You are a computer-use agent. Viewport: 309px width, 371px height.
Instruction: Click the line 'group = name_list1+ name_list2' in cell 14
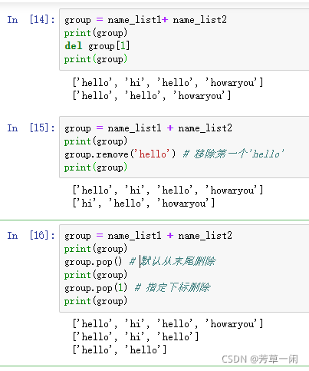[146, 20]
